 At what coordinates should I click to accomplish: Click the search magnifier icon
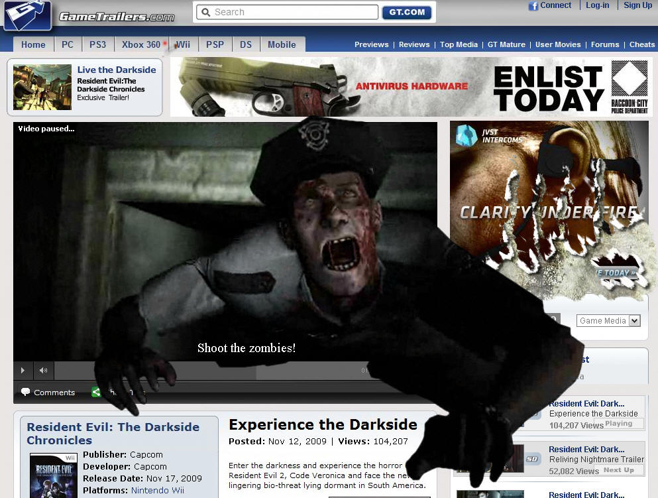coord(205,12)
